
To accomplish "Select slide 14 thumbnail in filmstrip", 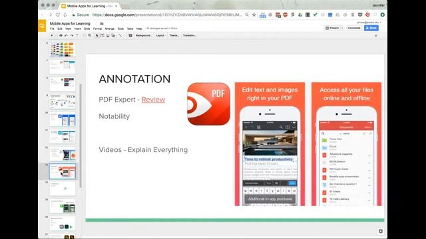I will coord(63,189).
